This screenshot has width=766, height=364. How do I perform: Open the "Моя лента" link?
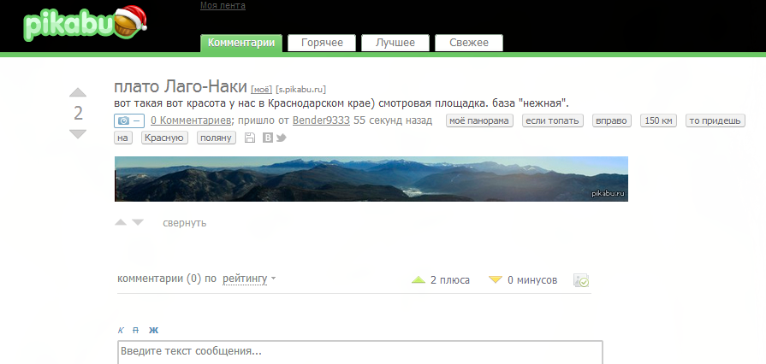tap(223, 6)
